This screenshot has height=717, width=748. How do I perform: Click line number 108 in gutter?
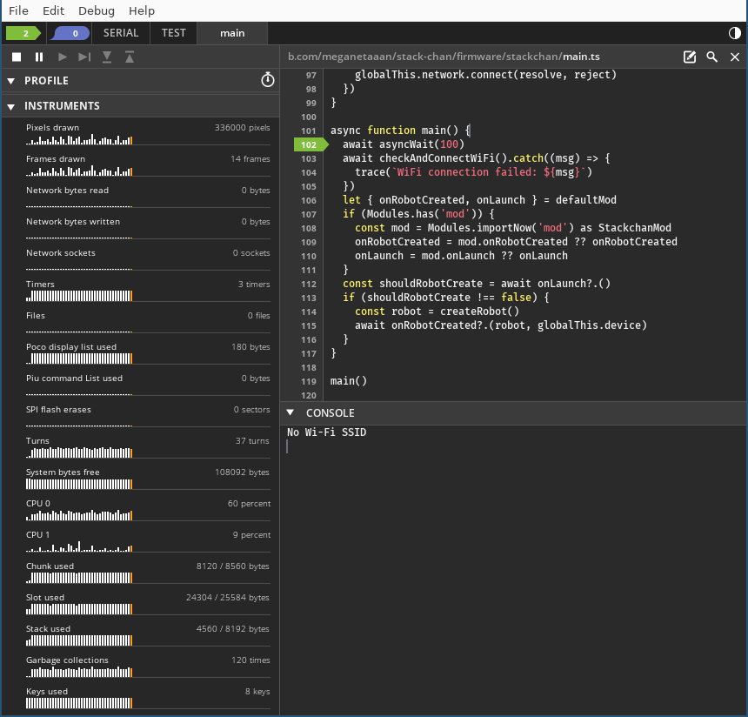pyautogui.click(x=309, y=228)
